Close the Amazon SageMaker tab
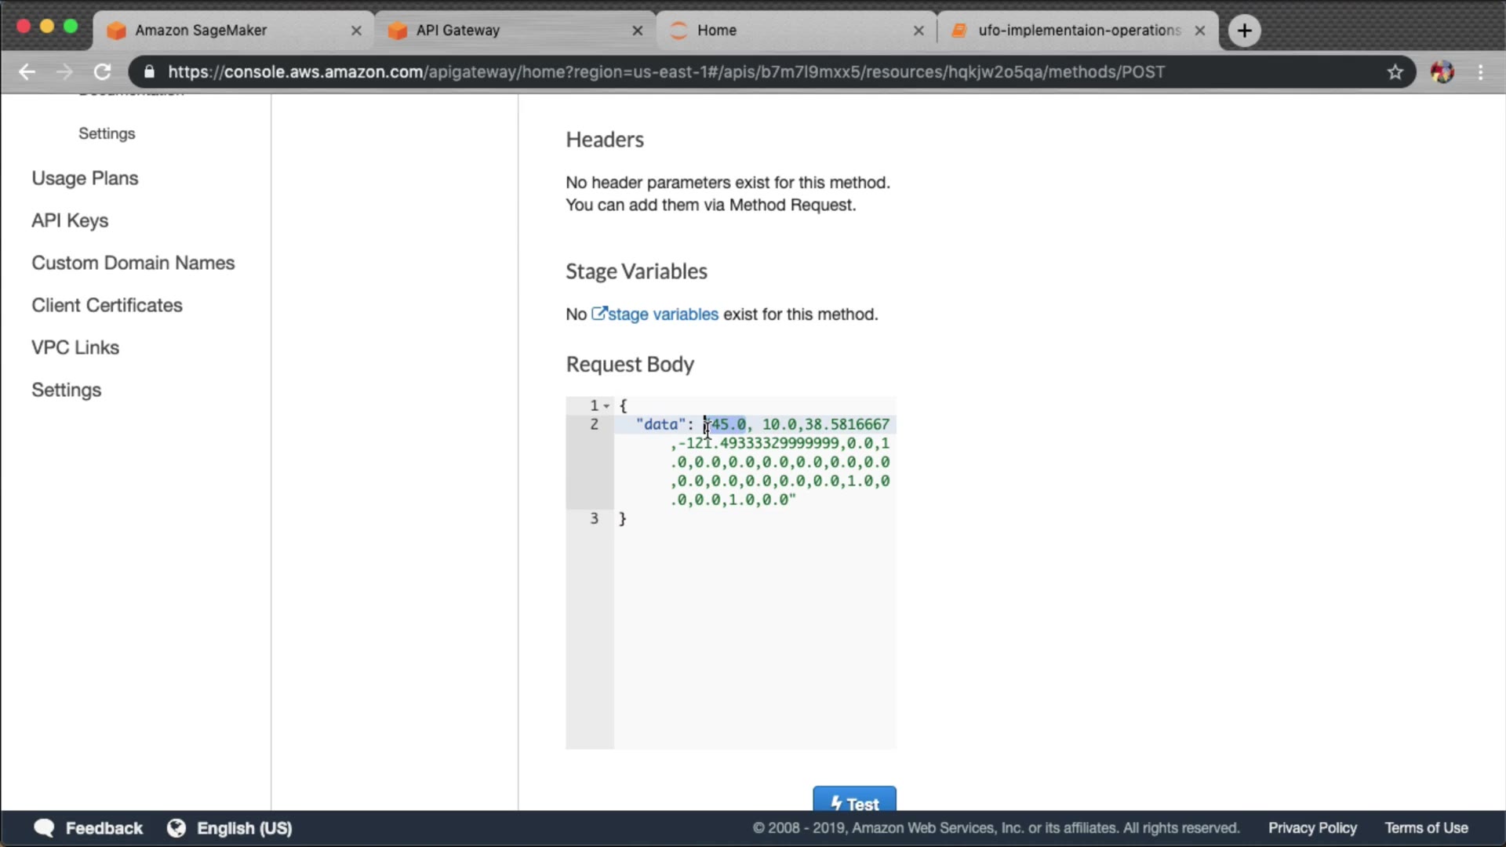The width and height of the screenshot is (1506, 847). (x=356, y=31)
